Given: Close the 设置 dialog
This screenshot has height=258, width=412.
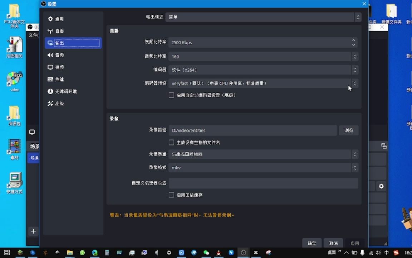Looking at the screenshot, I should point(364,4).
